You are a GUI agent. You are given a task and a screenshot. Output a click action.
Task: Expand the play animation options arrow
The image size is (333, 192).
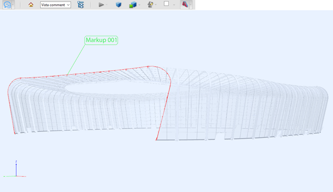click(x=106, y=5)
